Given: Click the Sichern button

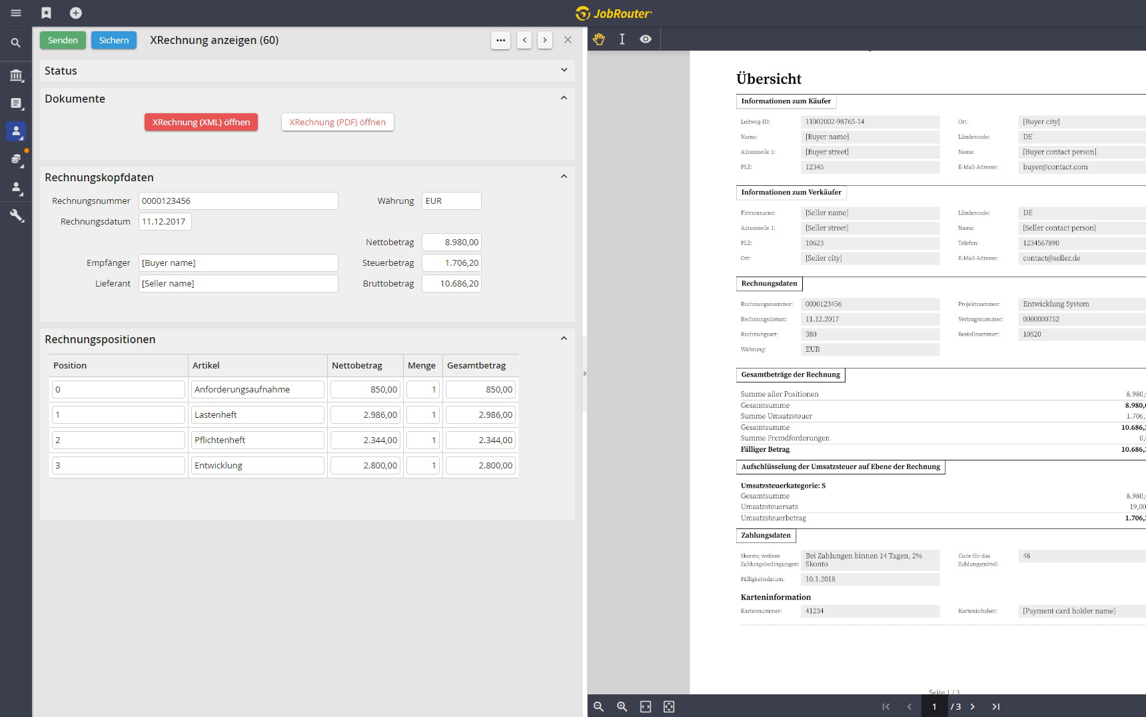Looking at the screenshot, I should [114, 40].
